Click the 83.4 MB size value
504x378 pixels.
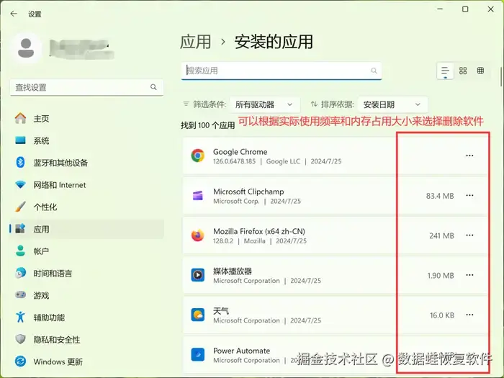440,196
